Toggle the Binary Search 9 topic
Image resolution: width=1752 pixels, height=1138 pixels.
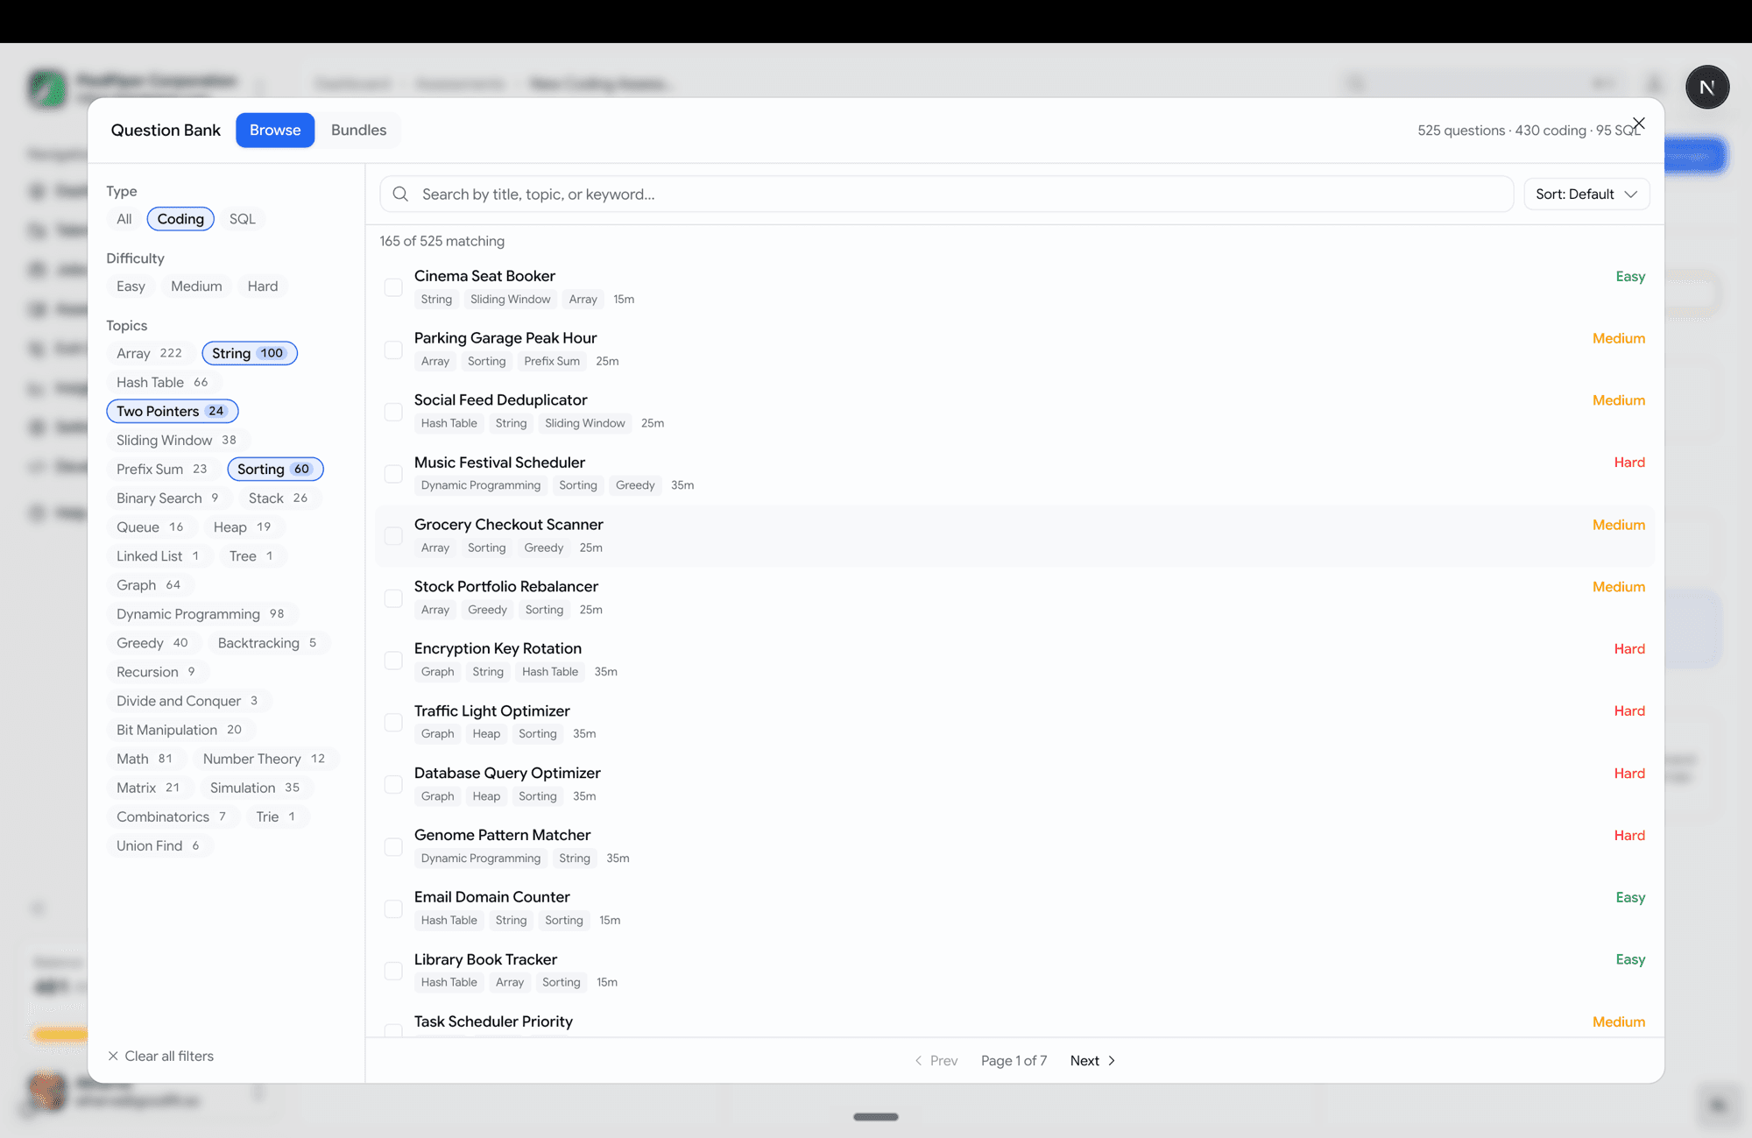(x=168, y=498)
